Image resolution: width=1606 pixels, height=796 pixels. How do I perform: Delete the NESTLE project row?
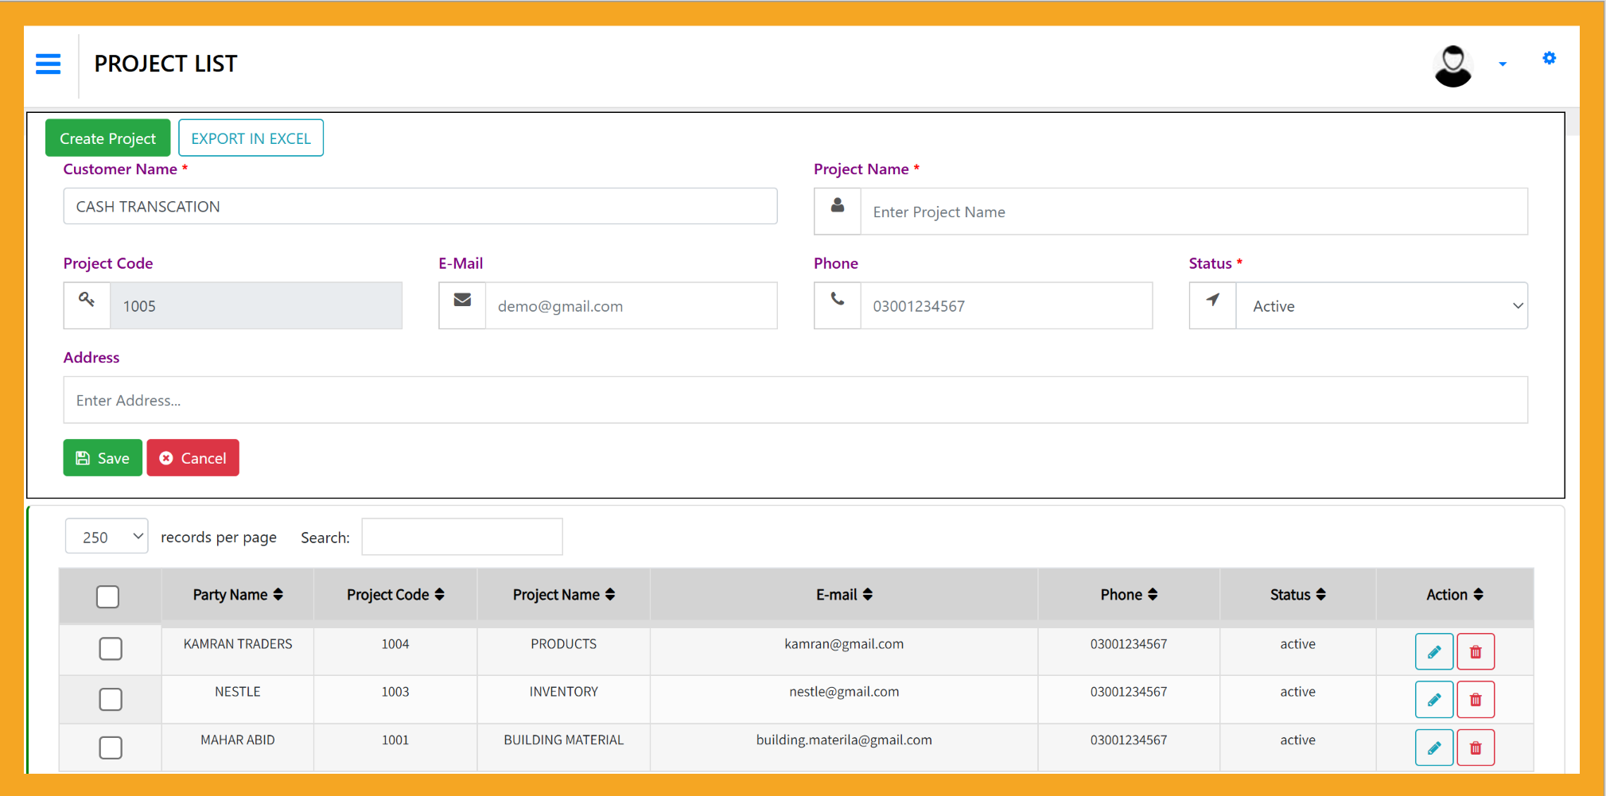[1476, 700]
